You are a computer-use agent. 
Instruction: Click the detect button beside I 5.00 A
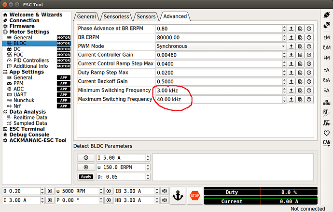point(86,158)
